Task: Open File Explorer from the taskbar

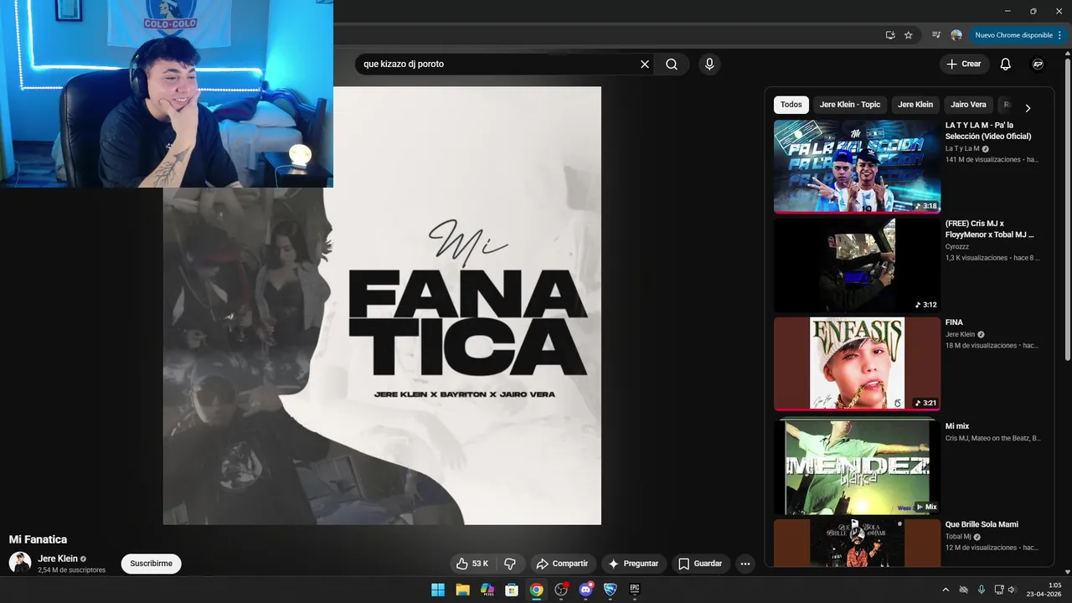Action: coord(462,590)
